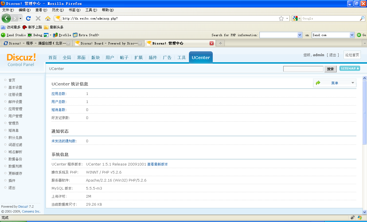The image size is (367, 222).
Task: Click the green Go button icon
Action: [x=359, y=35]
